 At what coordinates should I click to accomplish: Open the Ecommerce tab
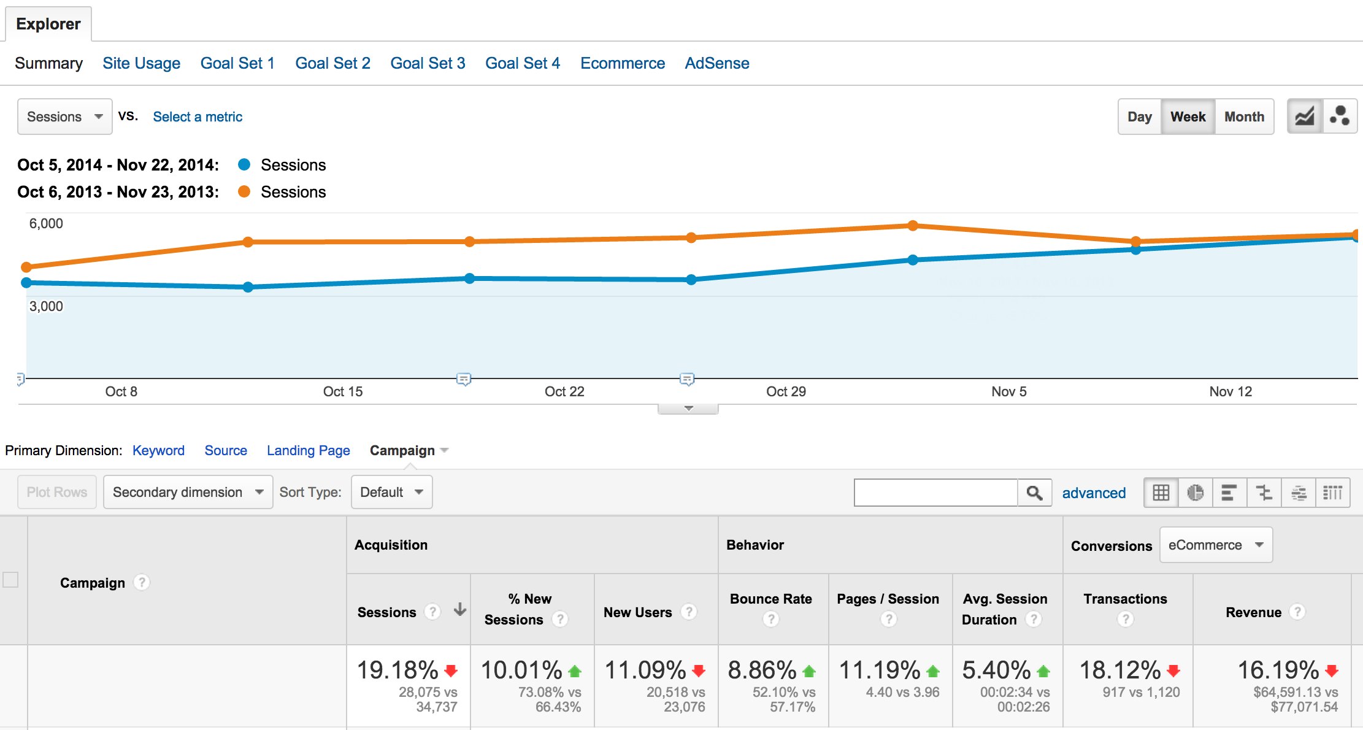point(622,63)
